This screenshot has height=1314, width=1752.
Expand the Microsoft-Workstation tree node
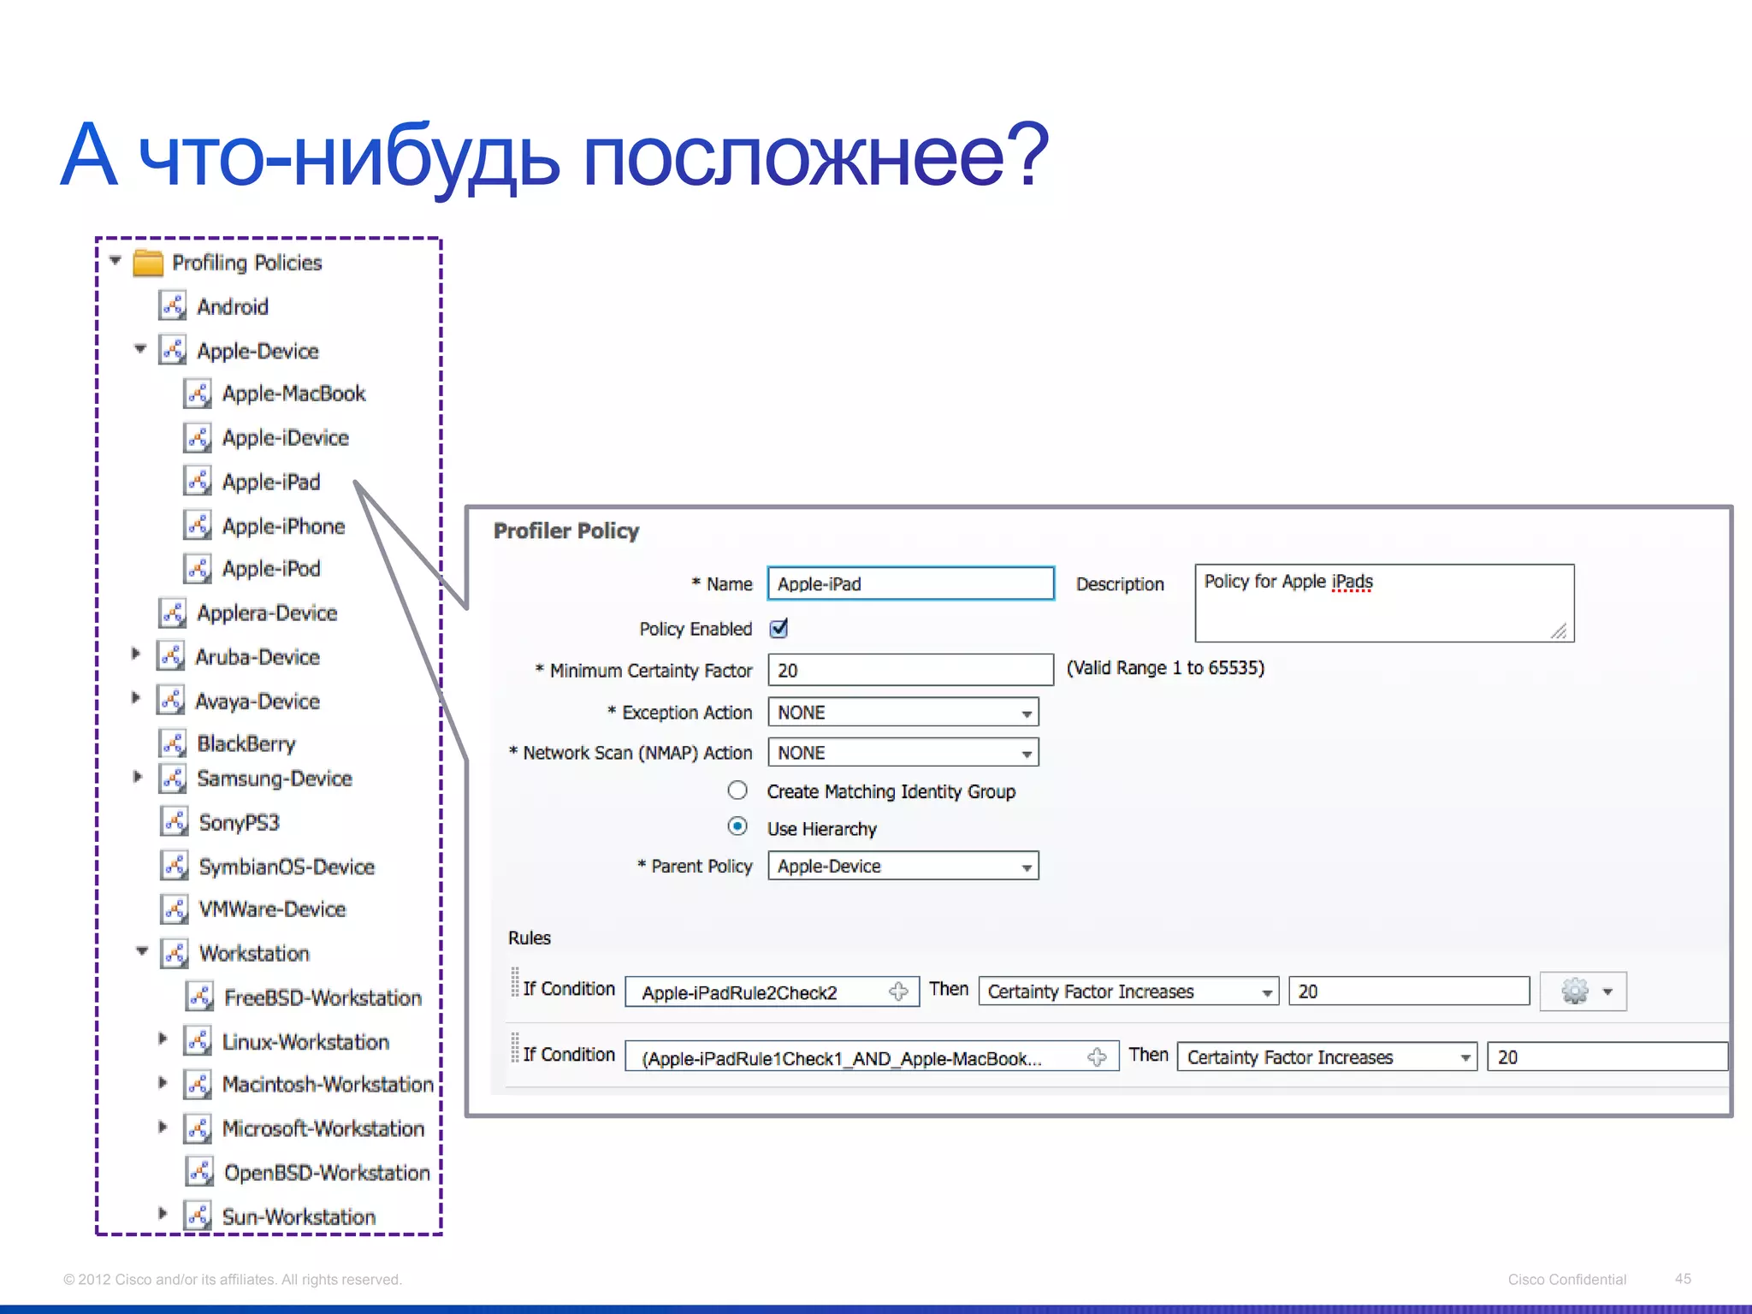163,1127
